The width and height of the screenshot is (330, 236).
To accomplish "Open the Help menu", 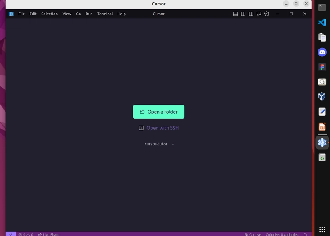I will tap(121, 14).
